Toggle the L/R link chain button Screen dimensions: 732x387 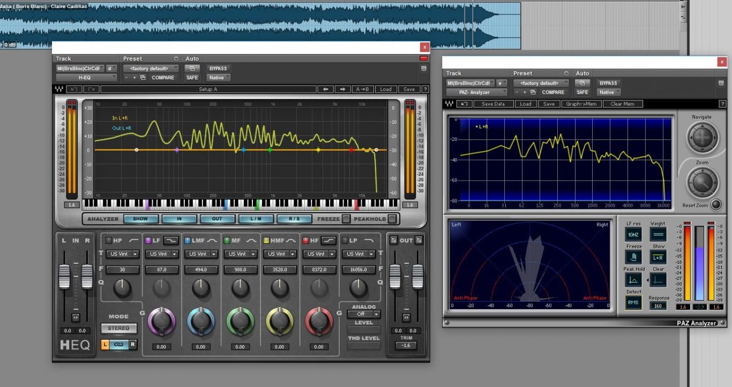[119, 344]
